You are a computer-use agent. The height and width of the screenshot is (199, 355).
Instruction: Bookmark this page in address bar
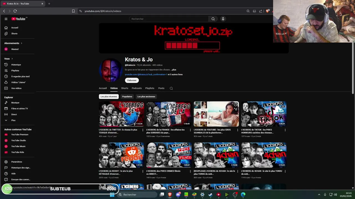click(x=73, y=11)
